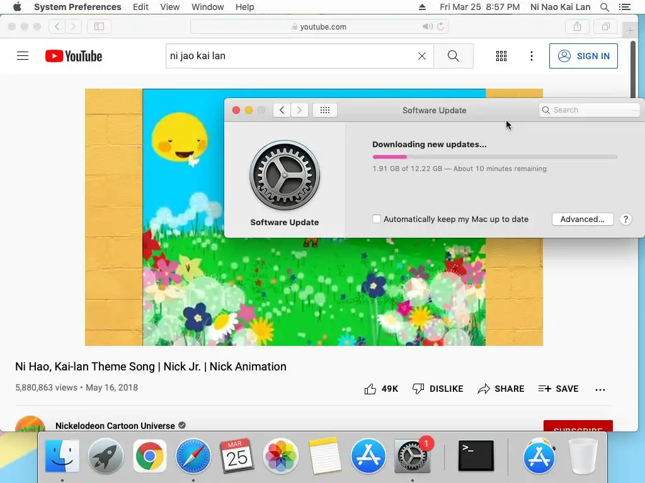Focus System Preferences search field

(x=591, y=110)
